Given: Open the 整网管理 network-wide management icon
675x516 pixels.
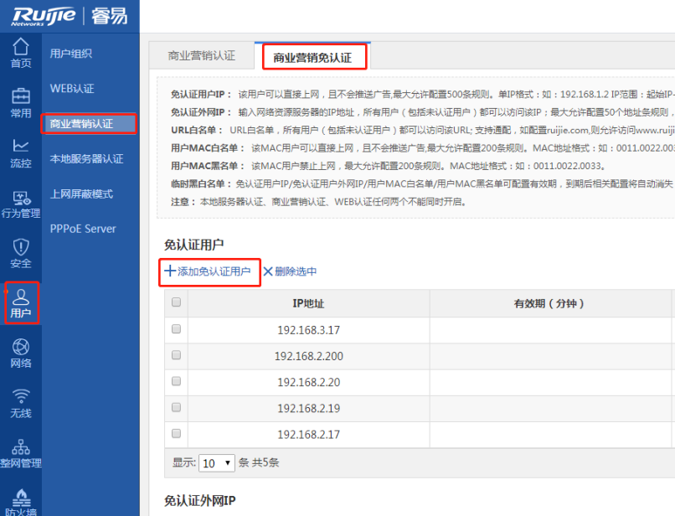Looking at the screenshot, I should pos(20,455).
